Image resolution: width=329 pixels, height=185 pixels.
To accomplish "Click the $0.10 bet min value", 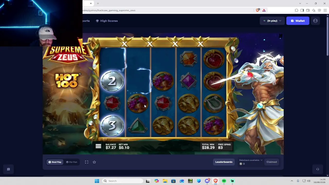I will coord(124,148).
